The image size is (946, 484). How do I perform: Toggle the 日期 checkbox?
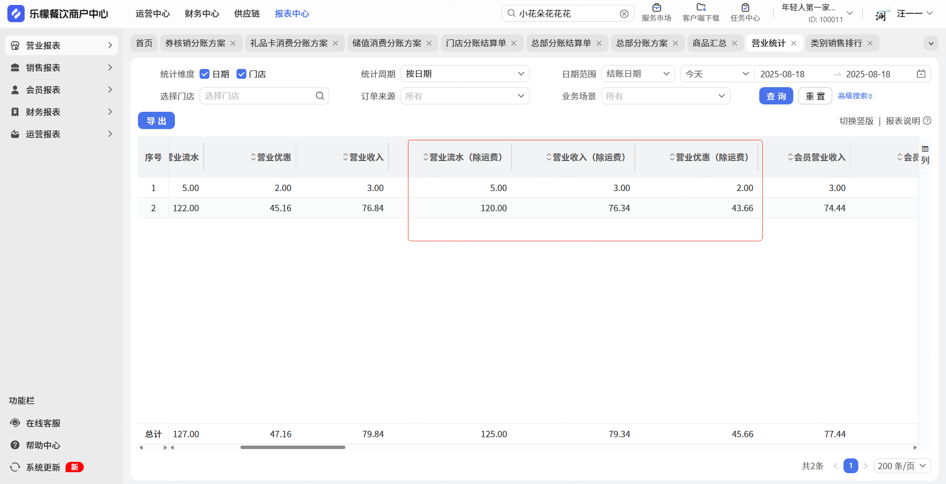coord(204,74)
